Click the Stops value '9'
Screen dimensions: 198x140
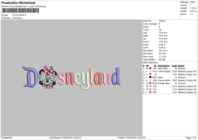click(x=159, y=27)
